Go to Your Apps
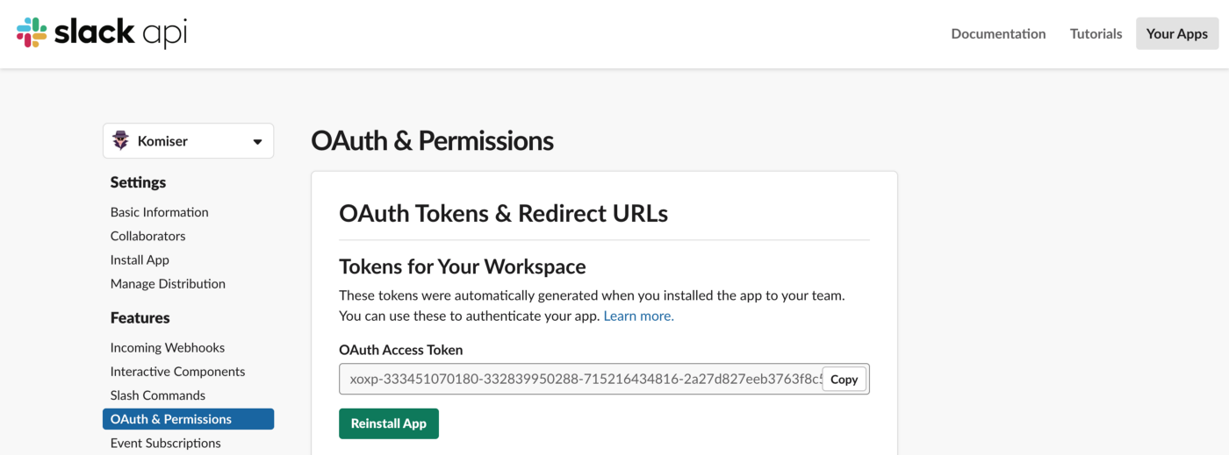The image size is (1229, 455). pos(1177,33)
